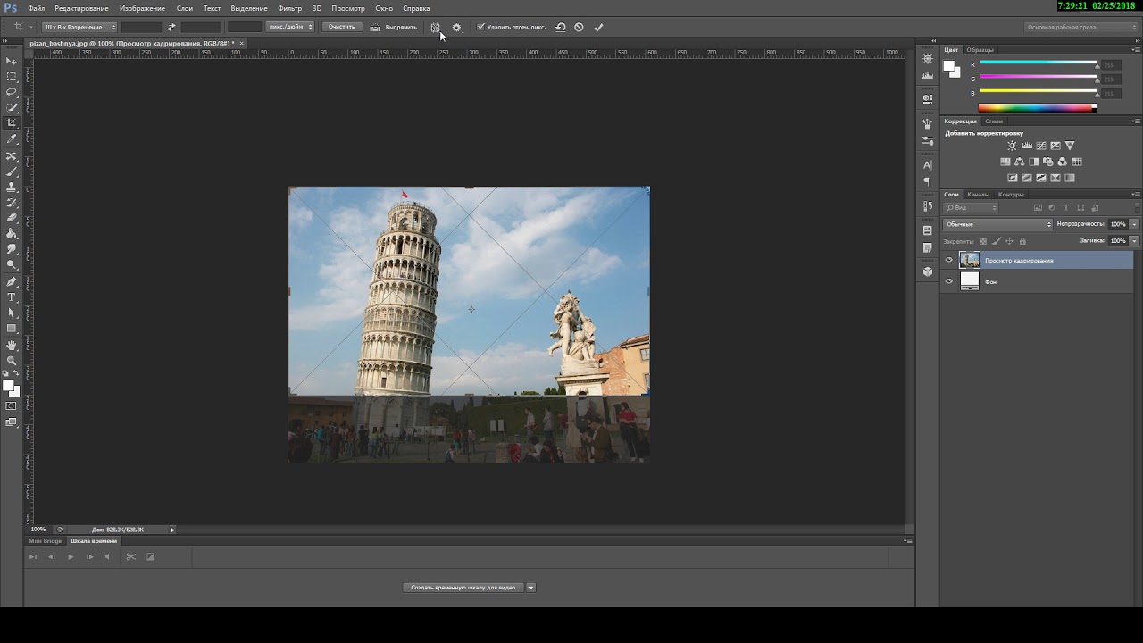
Task: Reset the crop box with the undo arrow
Action: point(561,27)
